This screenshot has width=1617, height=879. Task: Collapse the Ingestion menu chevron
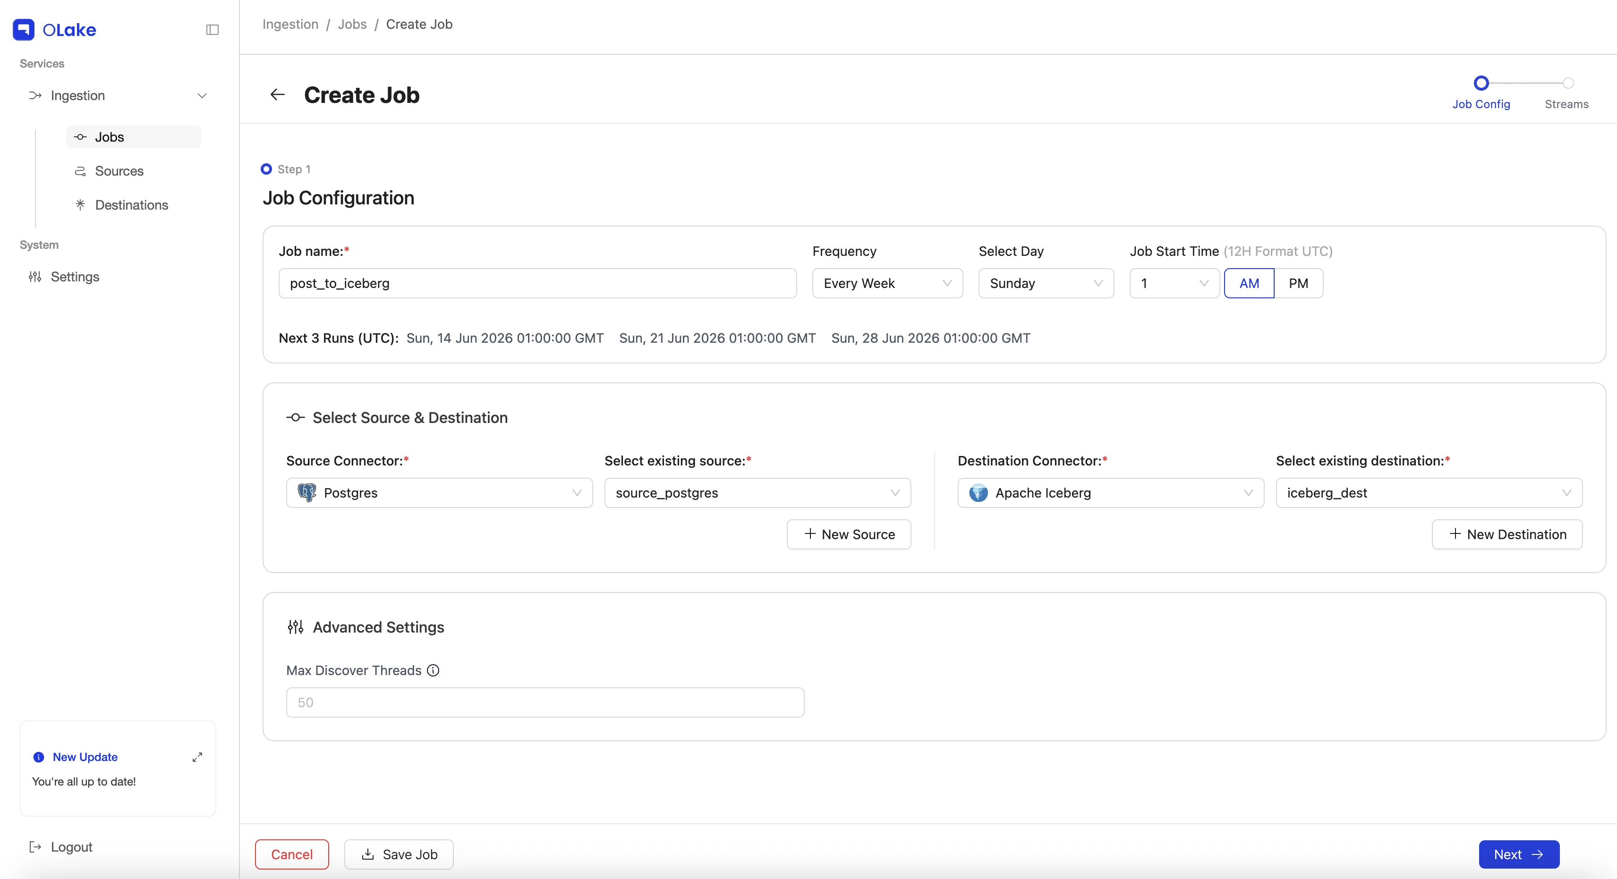point(202,95)
